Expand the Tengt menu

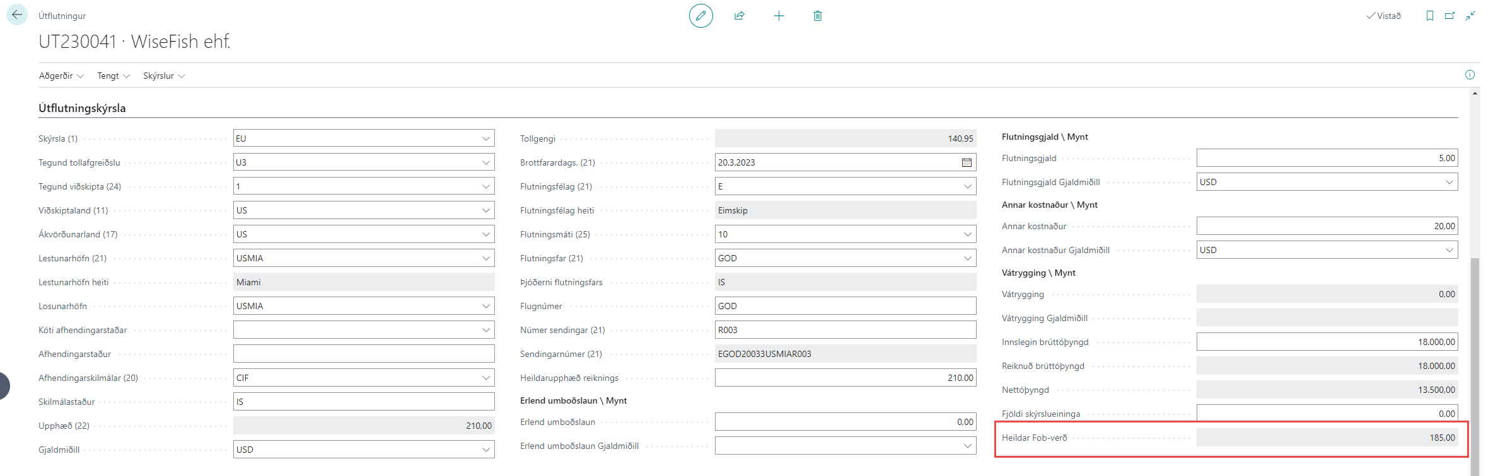(x=113, y=76)
